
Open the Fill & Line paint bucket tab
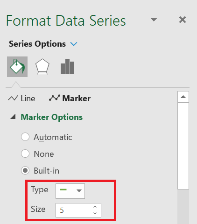tap(17, 67)
